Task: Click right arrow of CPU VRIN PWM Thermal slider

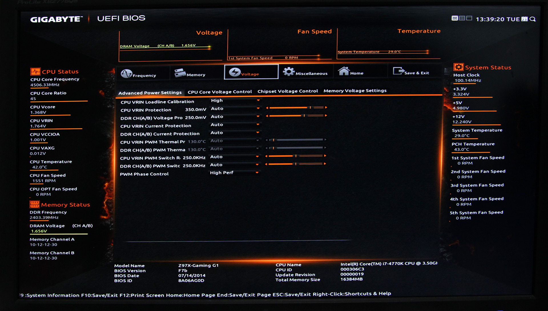Action: 325,140
